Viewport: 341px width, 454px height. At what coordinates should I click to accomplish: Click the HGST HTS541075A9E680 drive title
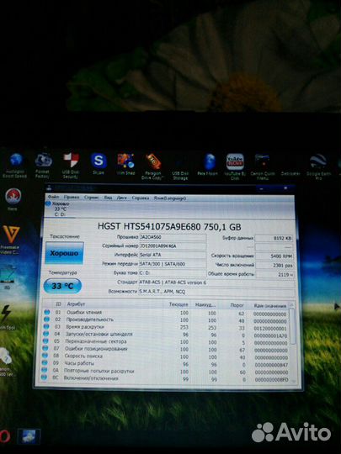169,226
